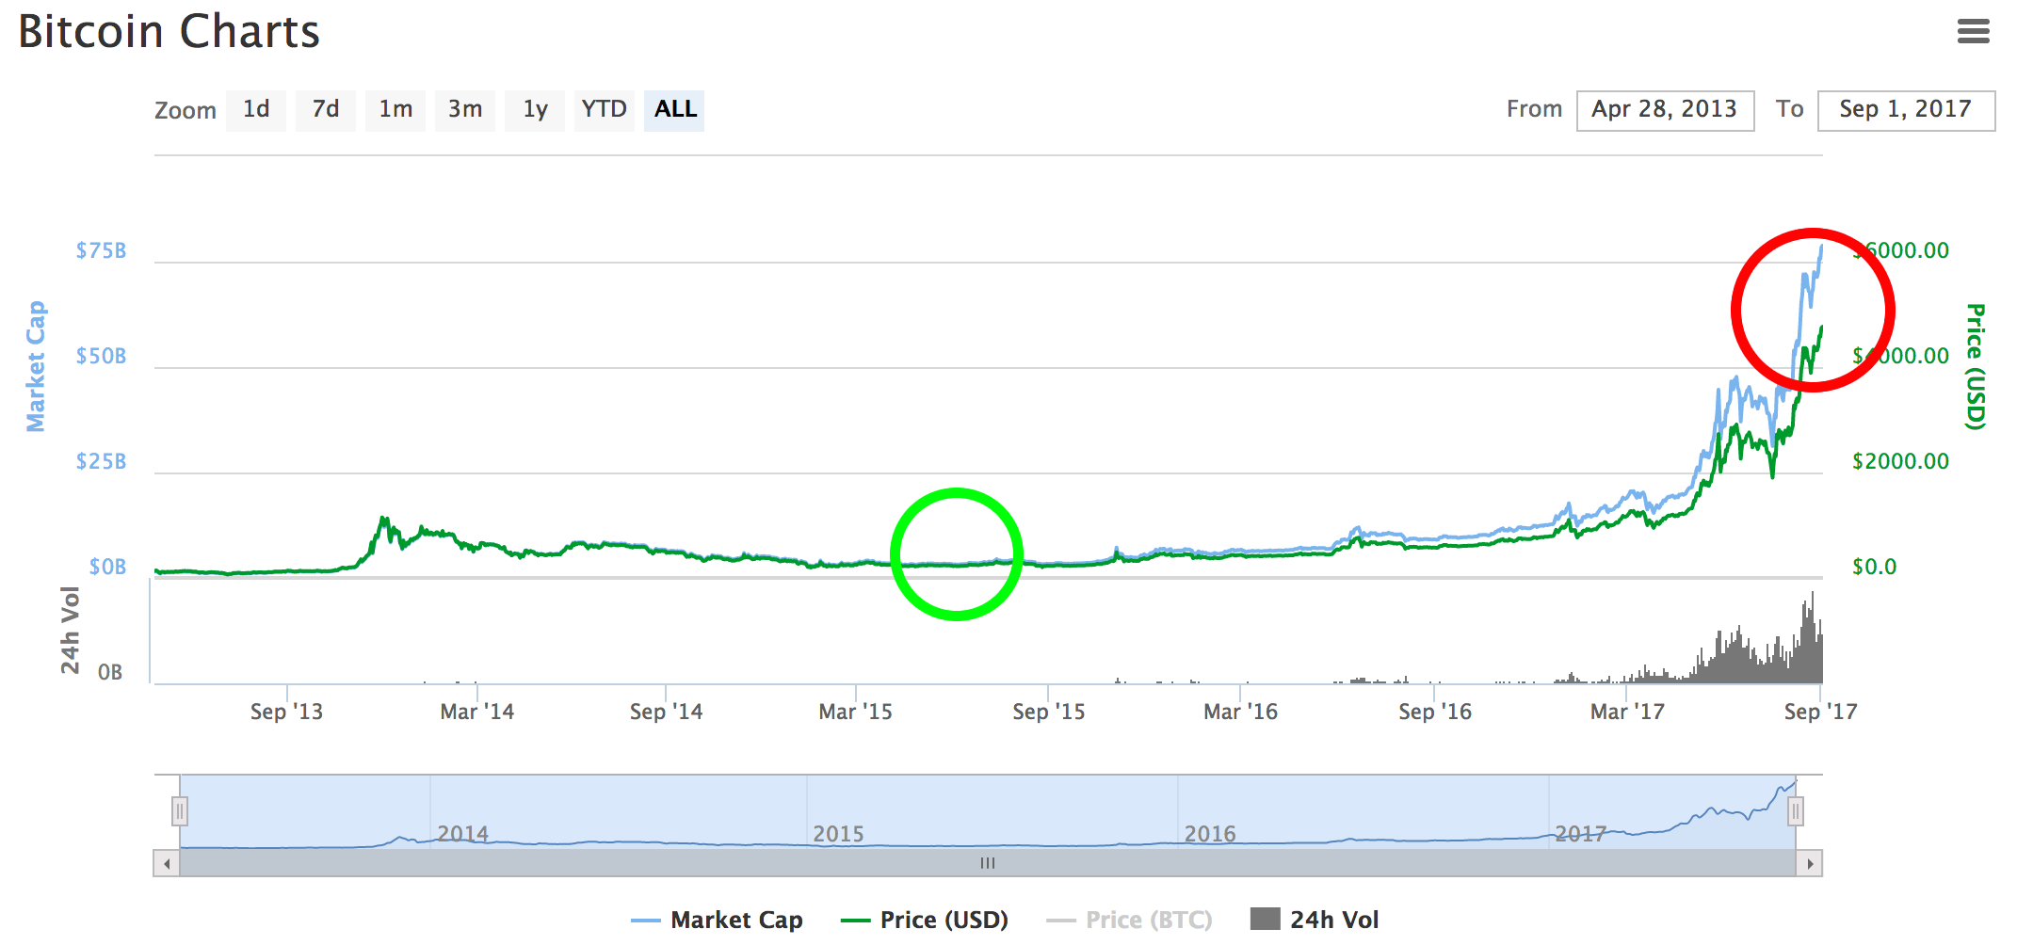Select the ALL zoom option
The width and height of the screenshot is (2017, 945).
(675, 110)
